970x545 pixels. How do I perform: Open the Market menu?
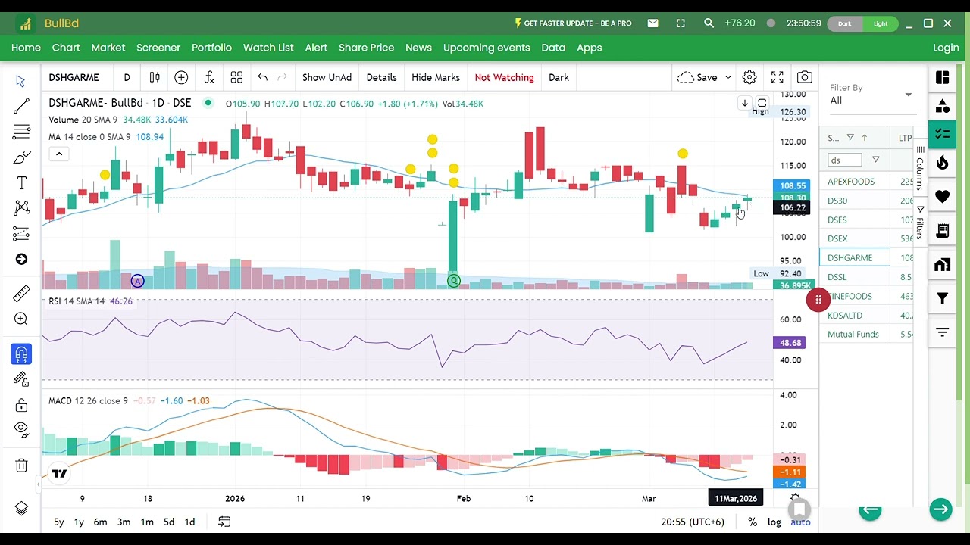(108, 48)
